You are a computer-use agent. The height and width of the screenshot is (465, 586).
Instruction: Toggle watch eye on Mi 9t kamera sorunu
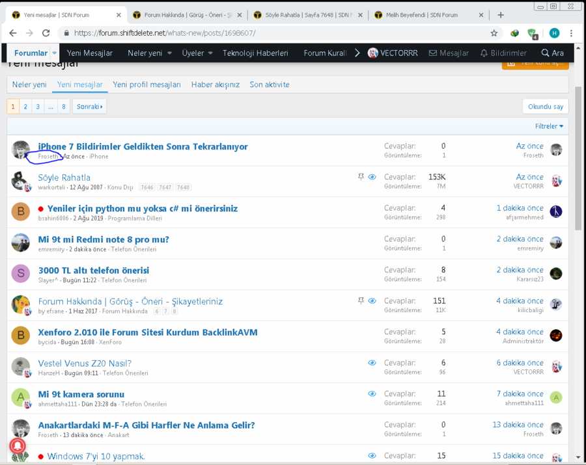coord(372,394)
